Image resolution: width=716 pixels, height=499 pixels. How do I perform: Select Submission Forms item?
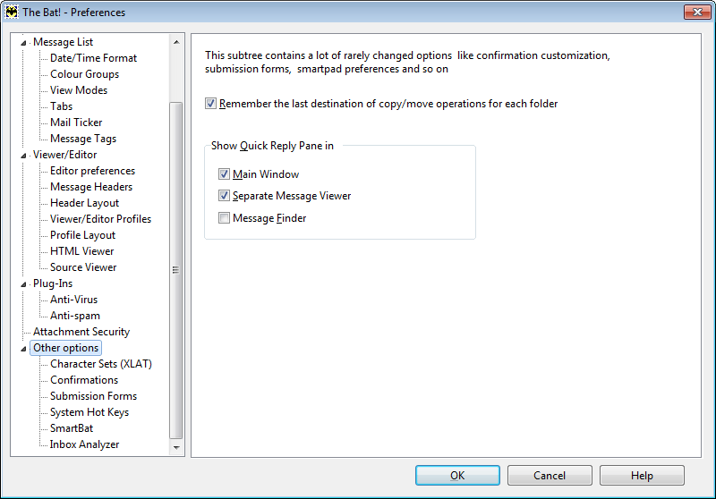click(x=93, y=396)
